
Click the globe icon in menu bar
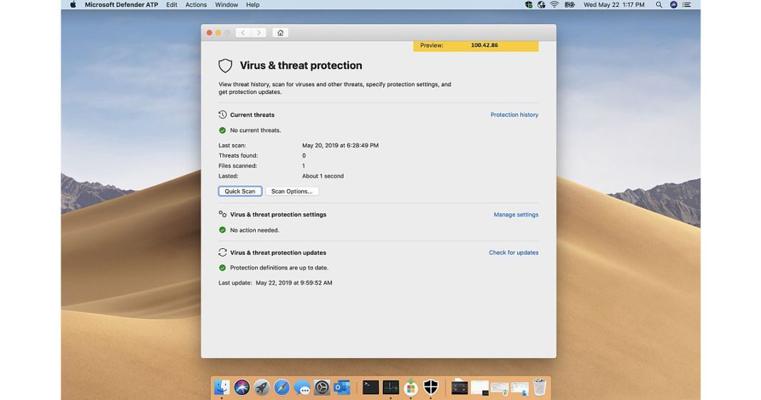[541, 5]
